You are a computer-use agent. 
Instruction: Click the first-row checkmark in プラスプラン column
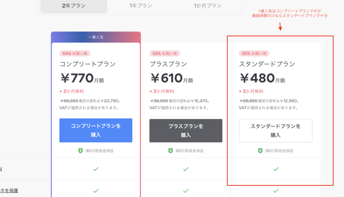(x=186, y=169)
